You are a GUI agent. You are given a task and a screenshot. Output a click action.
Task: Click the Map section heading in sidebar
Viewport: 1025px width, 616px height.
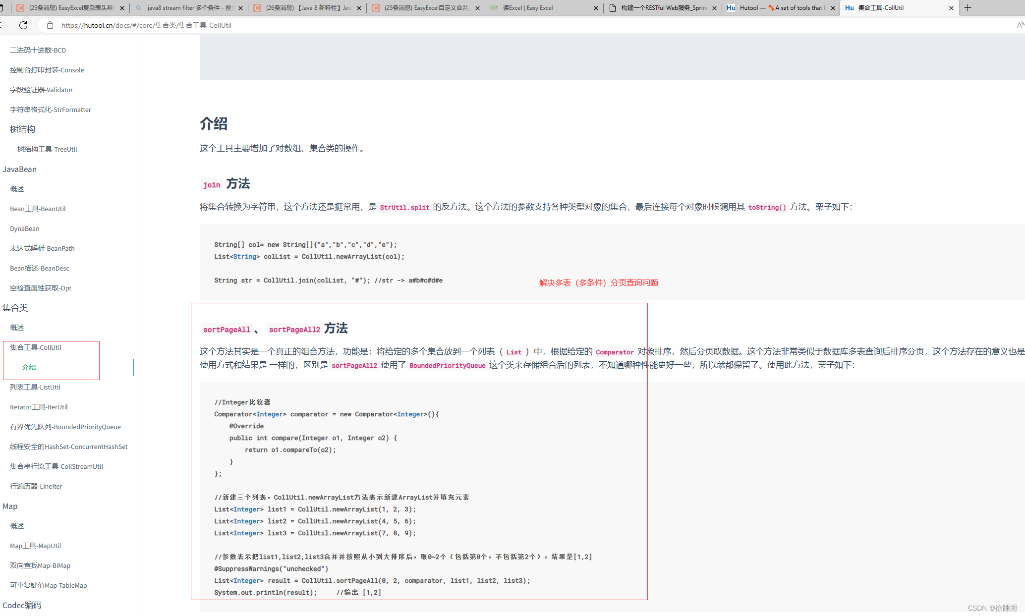(10, 506)
